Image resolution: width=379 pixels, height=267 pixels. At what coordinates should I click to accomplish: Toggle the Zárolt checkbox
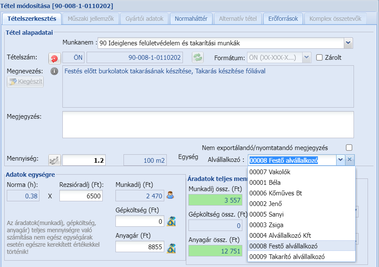pyautogui.click(x=320, y=58)
